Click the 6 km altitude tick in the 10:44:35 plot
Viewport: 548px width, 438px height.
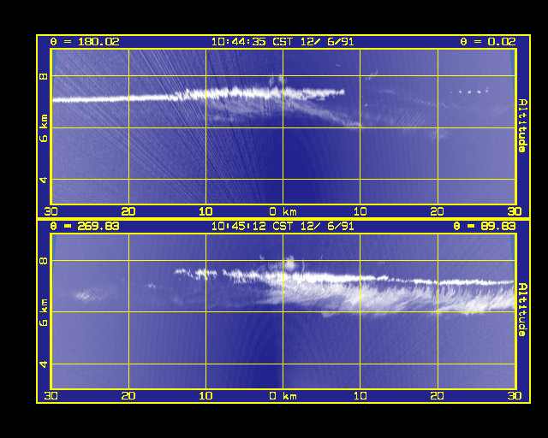pos(44,128)
